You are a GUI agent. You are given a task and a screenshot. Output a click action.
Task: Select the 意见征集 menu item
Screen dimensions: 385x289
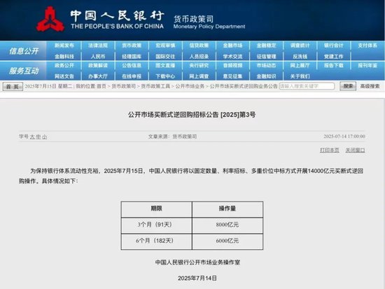(x=232, y=76)
